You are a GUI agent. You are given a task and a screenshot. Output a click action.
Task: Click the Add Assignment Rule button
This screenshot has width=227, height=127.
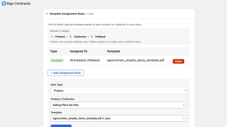tap(66, 73)
